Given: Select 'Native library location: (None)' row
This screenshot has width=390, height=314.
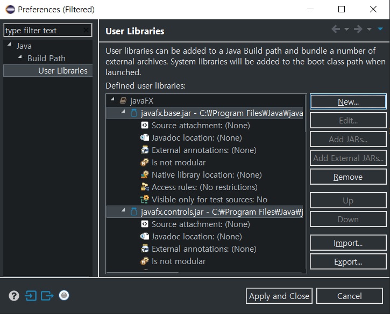Looking at the screenshot, I should 207,175.
